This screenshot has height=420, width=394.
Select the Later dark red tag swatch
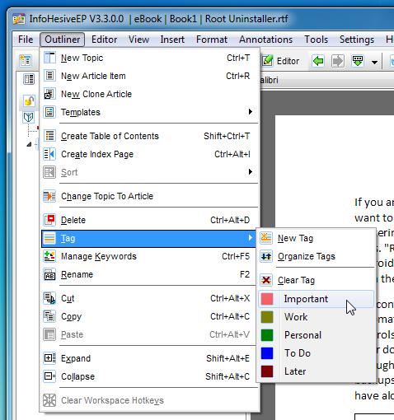pos(267,371)
